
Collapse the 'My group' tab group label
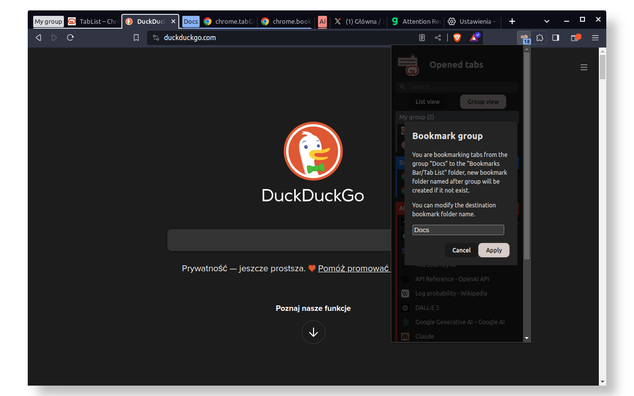pos(49,21)
